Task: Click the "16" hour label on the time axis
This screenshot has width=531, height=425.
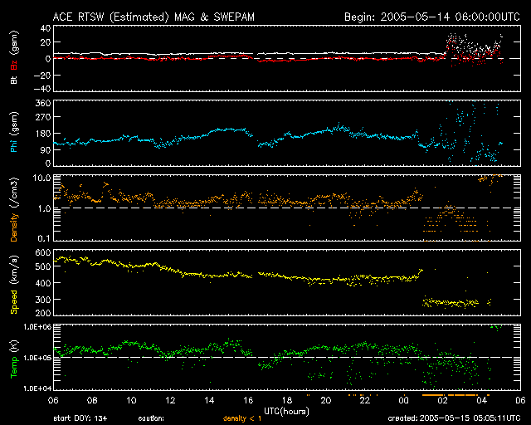Action: [x=248, y=400]
